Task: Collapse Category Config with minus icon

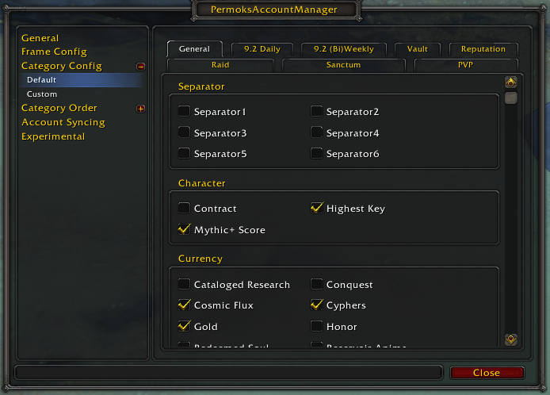Action: pos(140,67)
